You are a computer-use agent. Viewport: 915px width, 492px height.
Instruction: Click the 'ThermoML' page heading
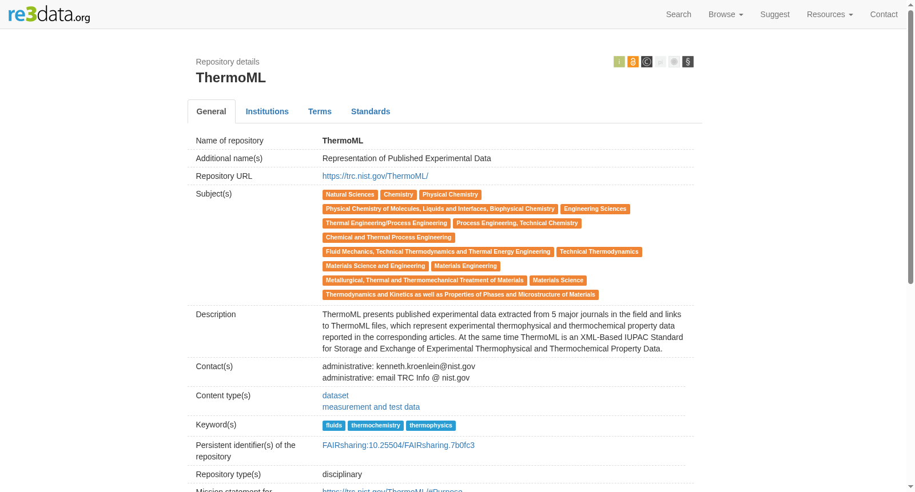tap(231, 78)
